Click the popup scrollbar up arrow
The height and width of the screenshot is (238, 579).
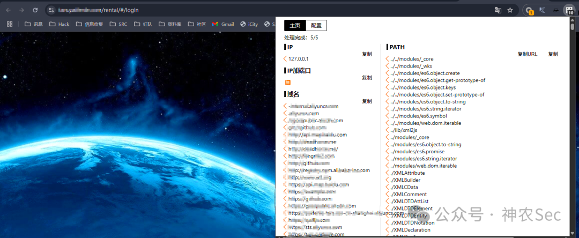(573, 19)
